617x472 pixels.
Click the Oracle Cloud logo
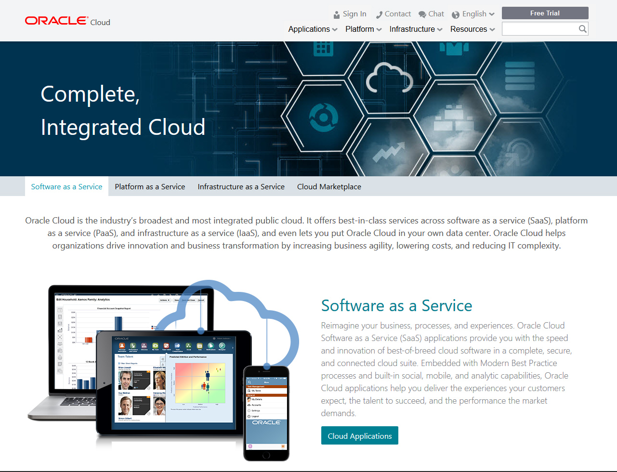click(x=67, y=21)
